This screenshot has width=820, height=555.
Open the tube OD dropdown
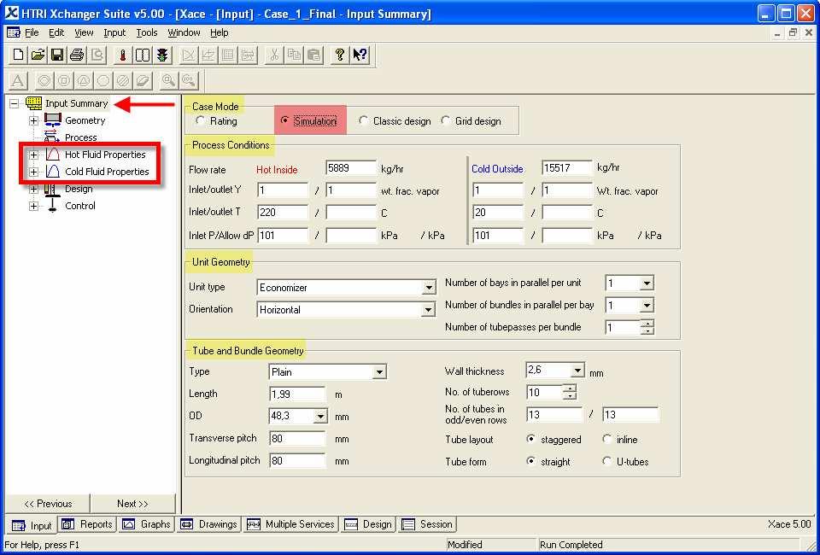pos(320,416)
